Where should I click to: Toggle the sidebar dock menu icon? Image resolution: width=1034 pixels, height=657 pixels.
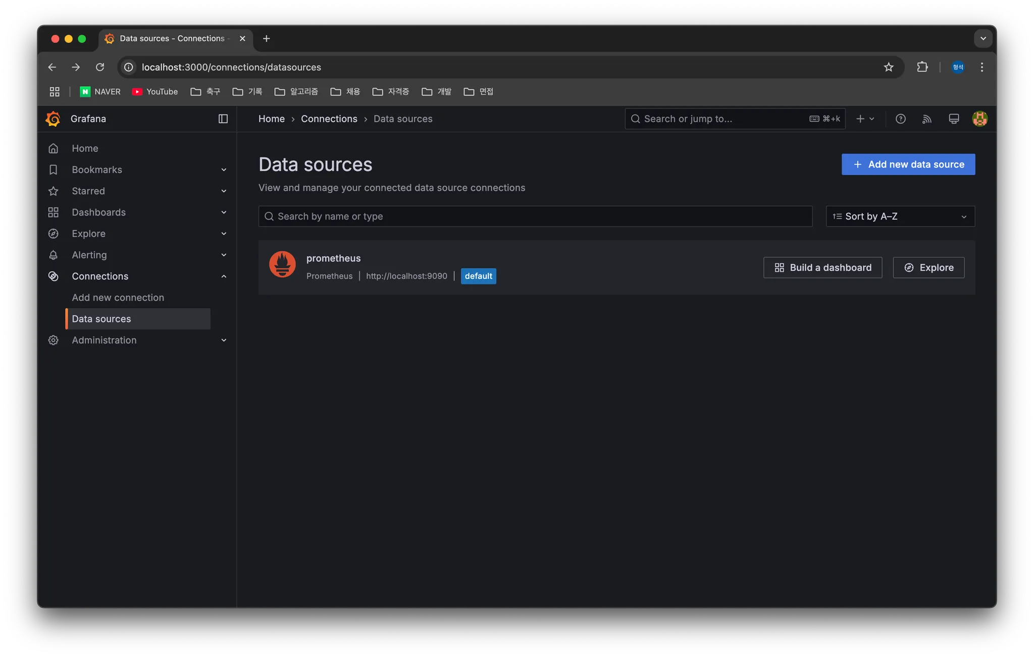tap(223, 119)
